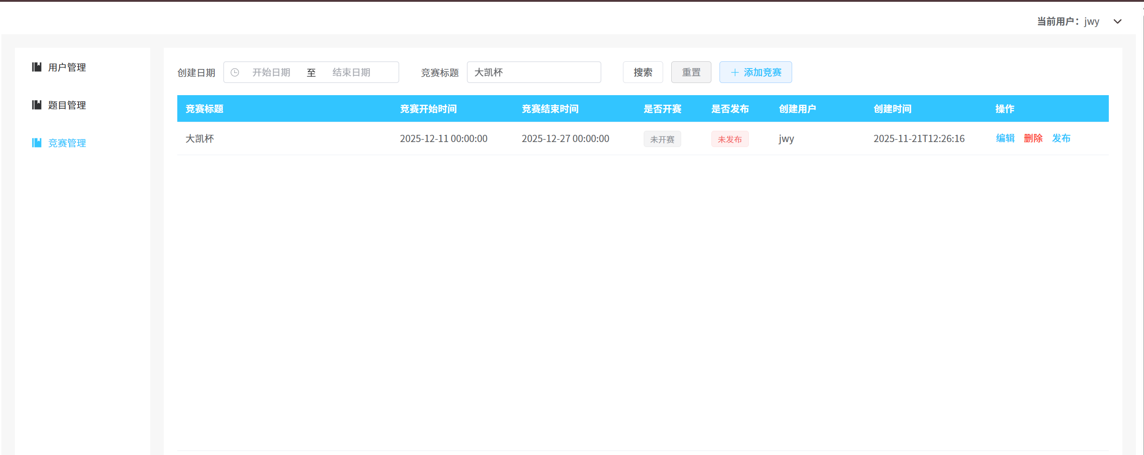Click the 竞赛管理 sidebar icon
This screenshot has height=455, width=1144.
(37, 143)
